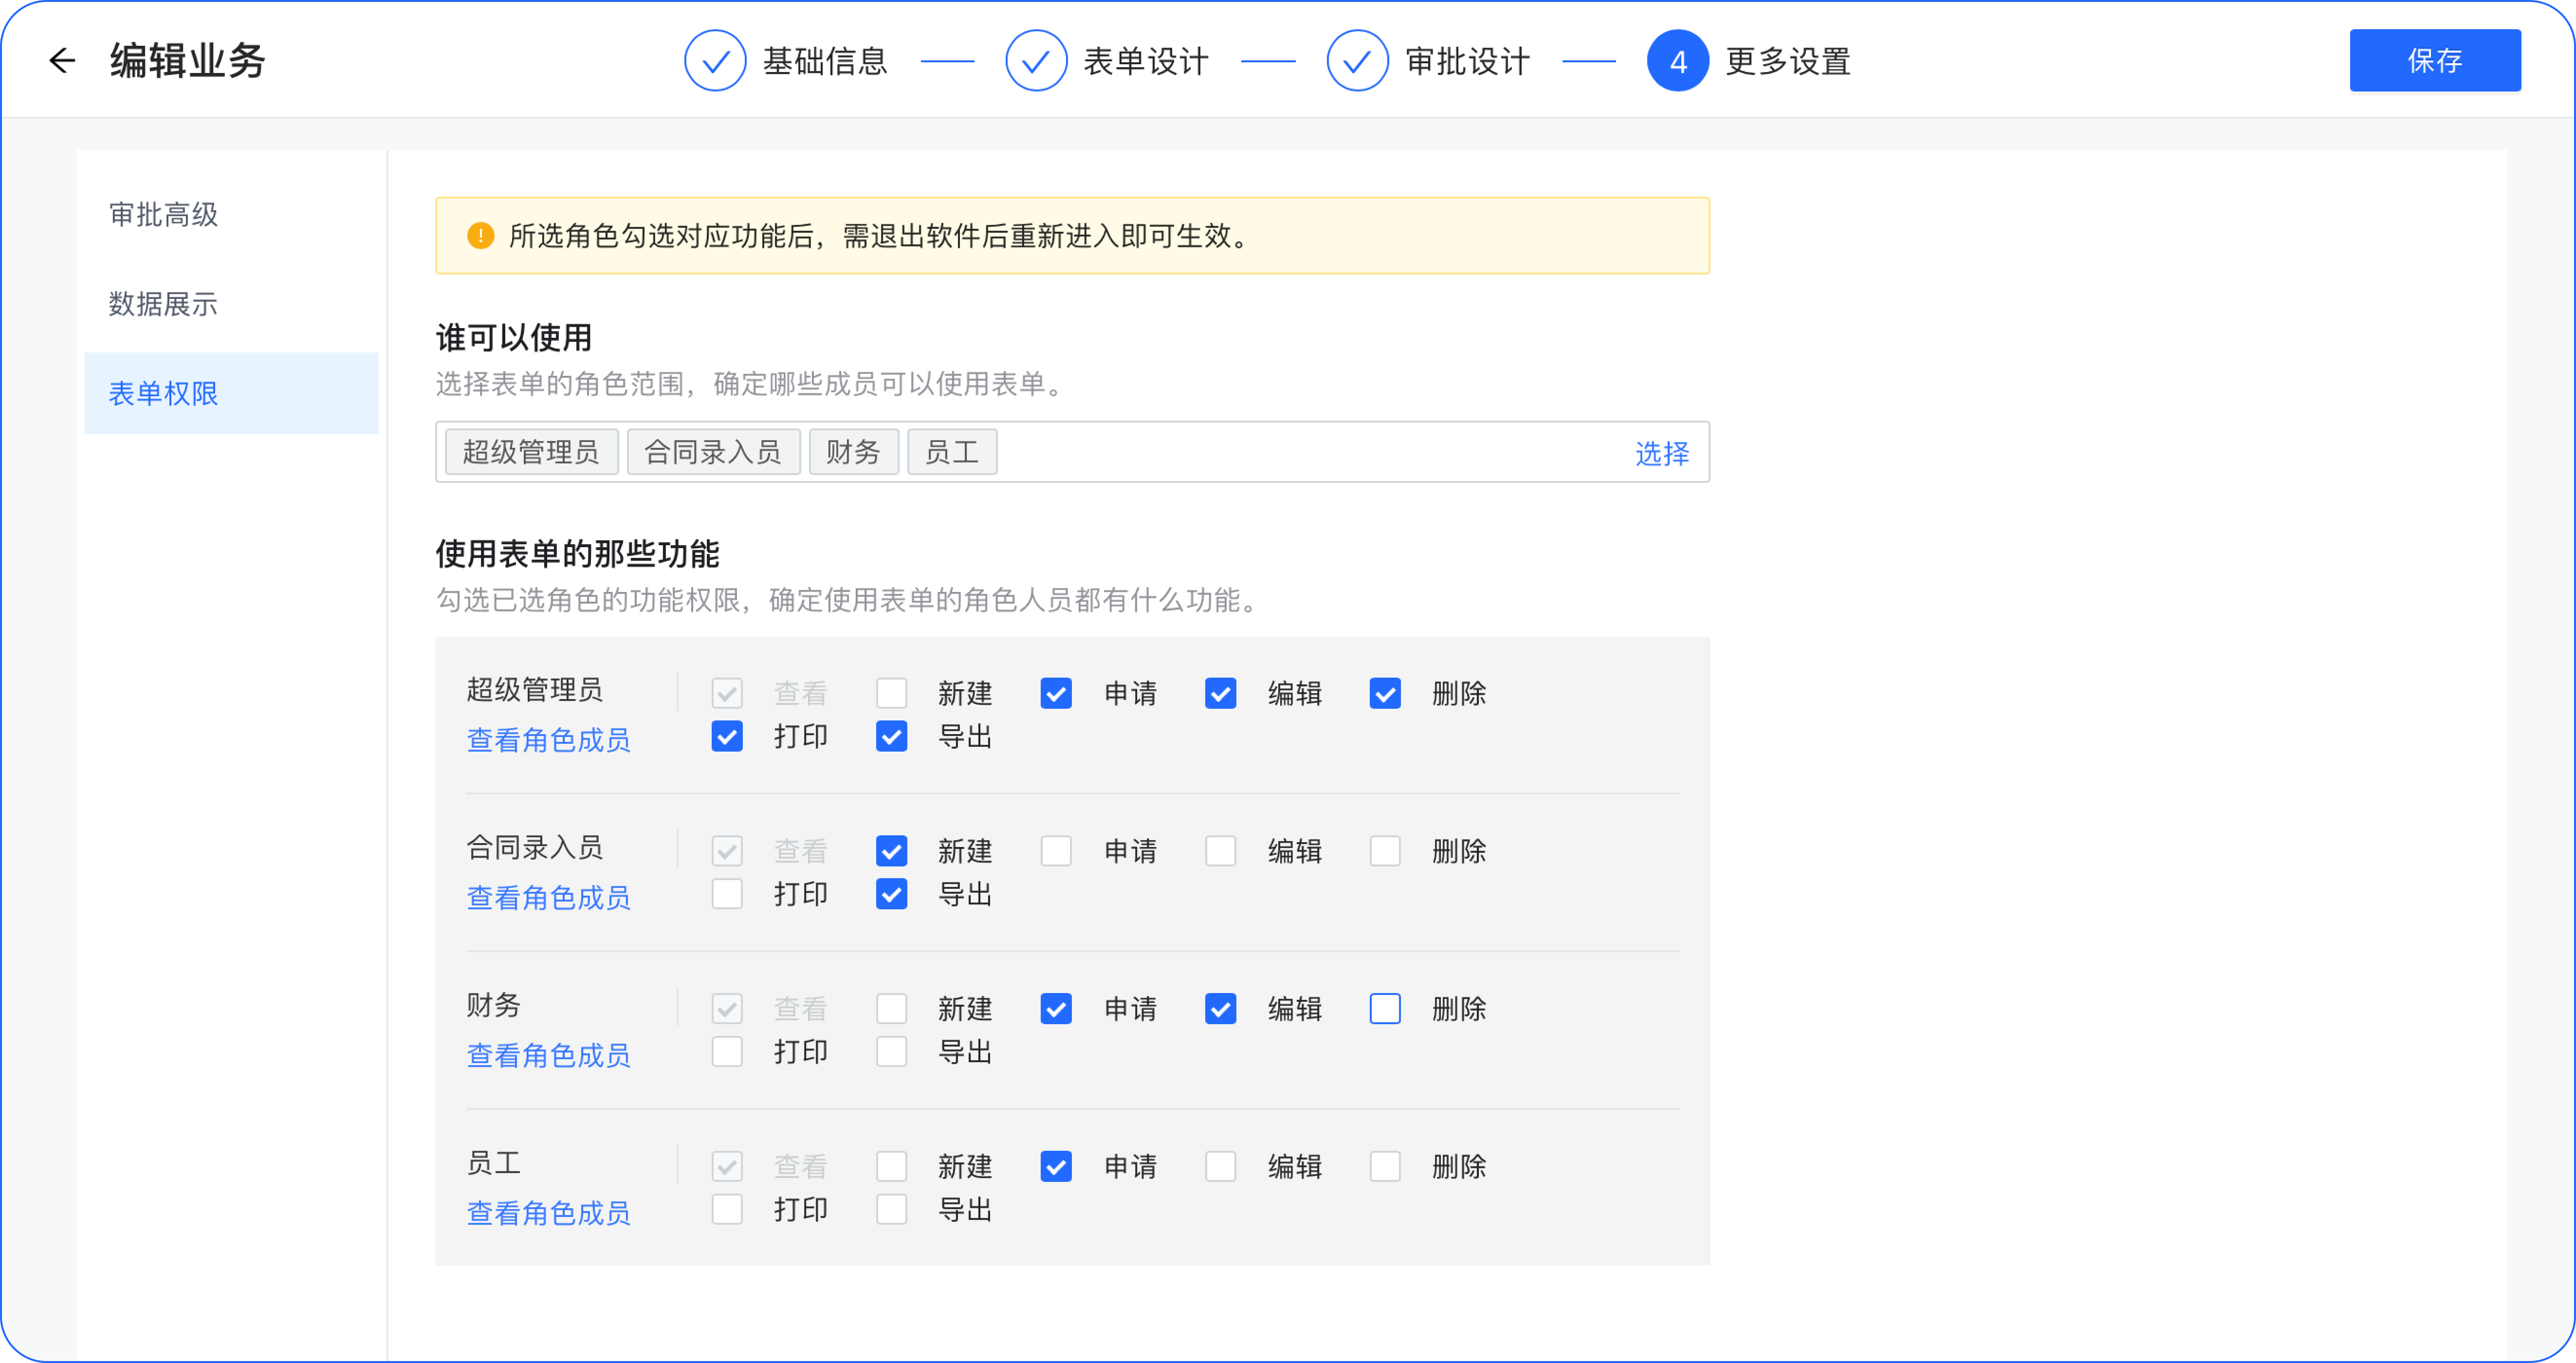Open the 审批高级 sidebar tab
The width and height of the screenshot is (2576, 1363).
click(232, 214)
